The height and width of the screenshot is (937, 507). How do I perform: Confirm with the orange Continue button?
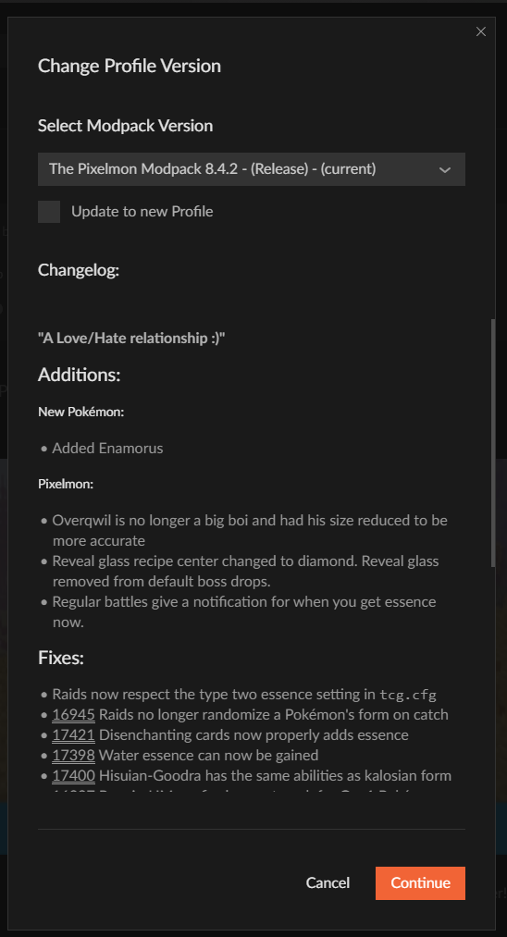click(420, 882)
